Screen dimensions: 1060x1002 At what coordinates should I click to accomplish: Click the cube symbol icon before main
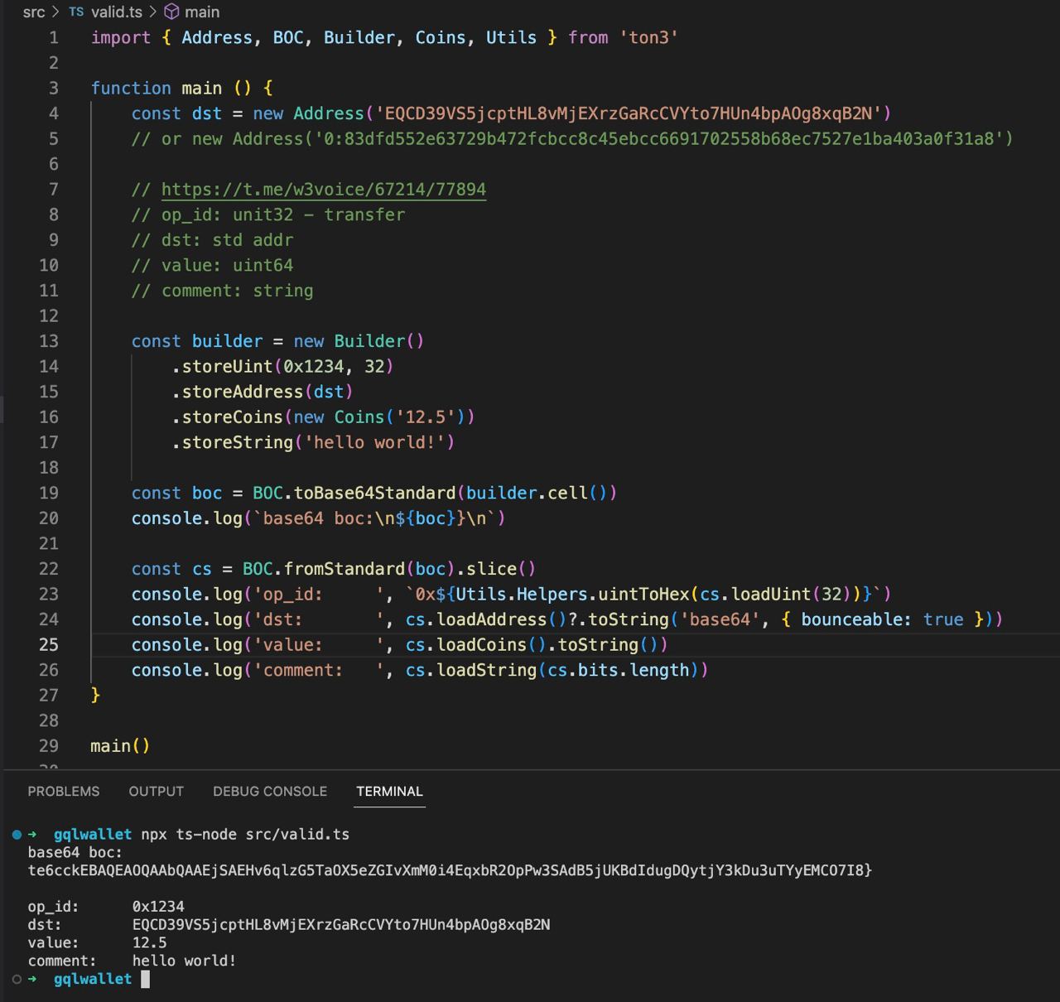[171, 12]
